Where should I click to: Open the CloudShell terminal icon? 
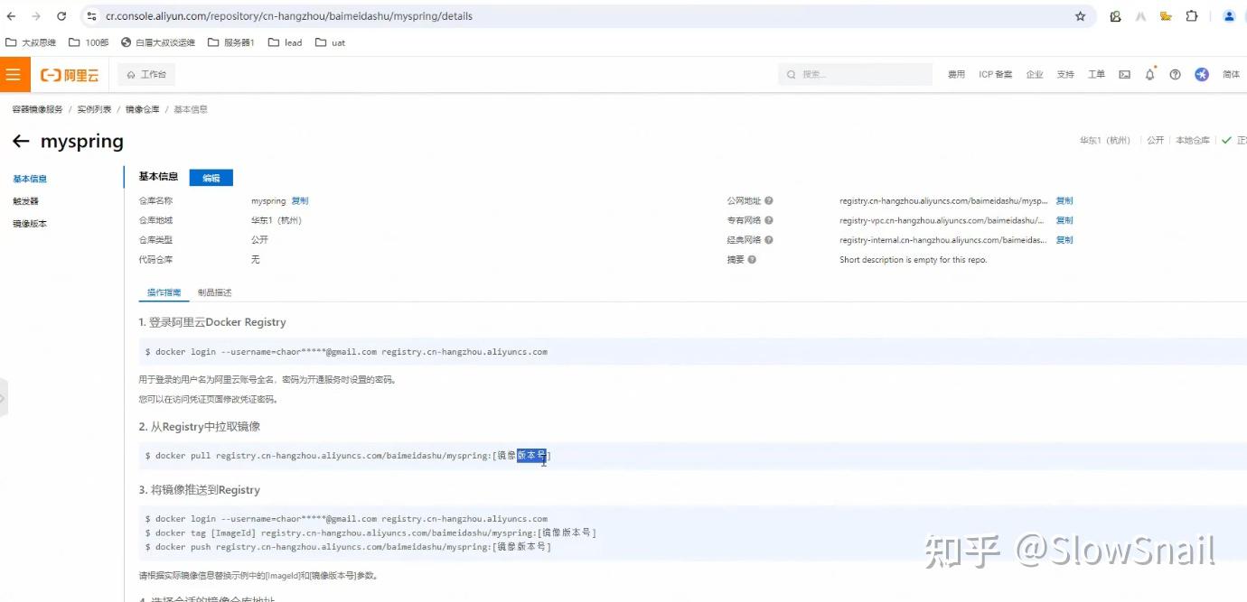tap(1124, 74)
